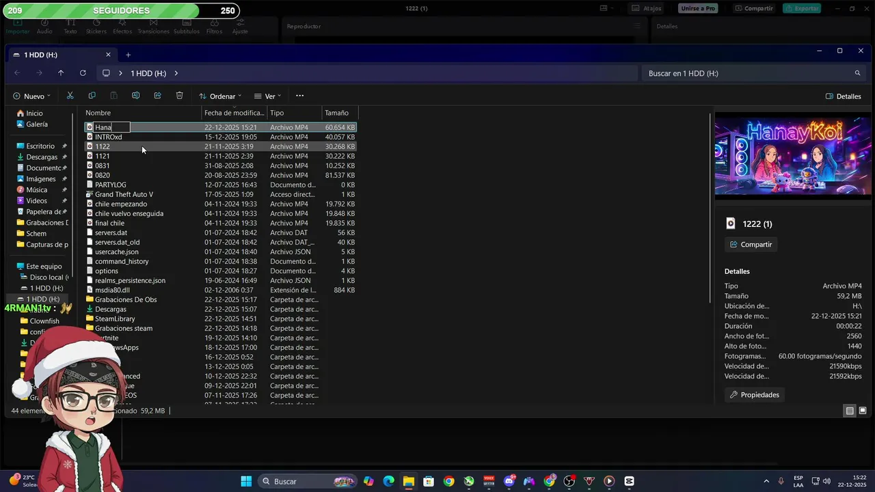Screen dimensions: 875x492
Task: Click the 1122 MP4 file icon
Action: pos(90,146)
